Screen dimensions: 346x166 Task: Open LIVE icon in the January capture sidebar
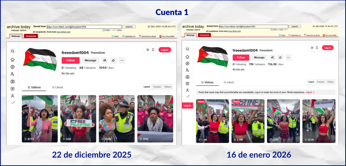tap(187, 77)
